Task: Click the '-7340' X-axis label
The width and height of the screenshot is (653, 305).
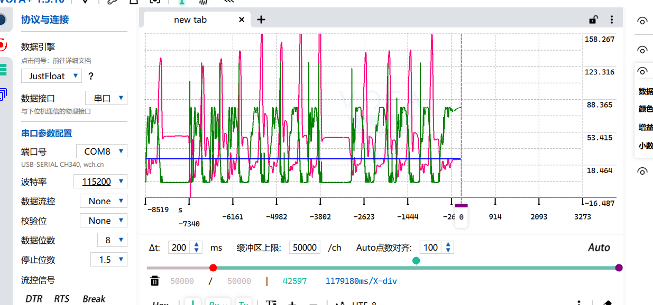Action: [x=189, y=224]
